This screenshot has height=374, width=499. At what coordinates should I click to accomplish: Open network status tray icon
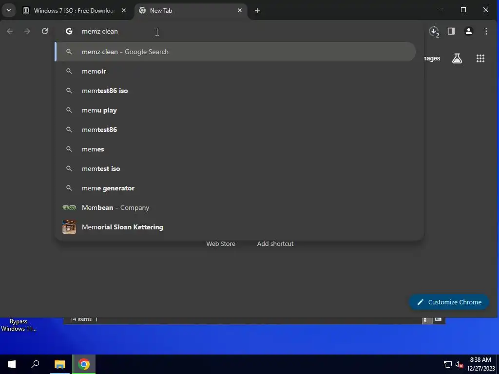click(448, 364)
